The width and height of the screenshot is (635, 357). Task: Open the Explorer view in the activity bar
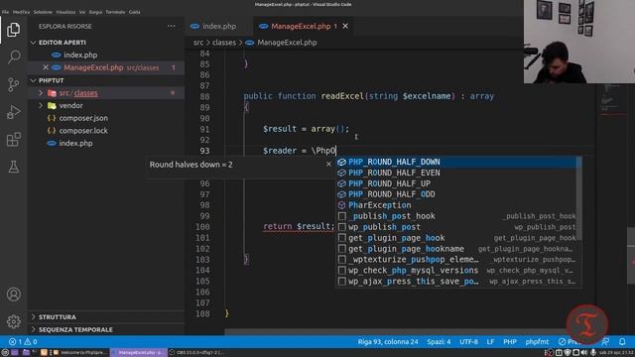[x=13, y=30]
